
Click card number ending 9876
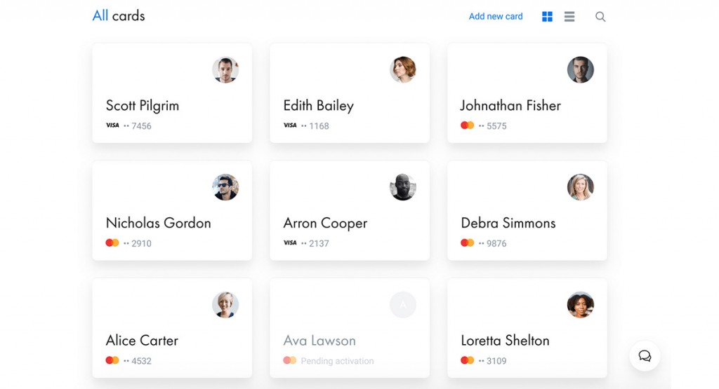point(492,243)
